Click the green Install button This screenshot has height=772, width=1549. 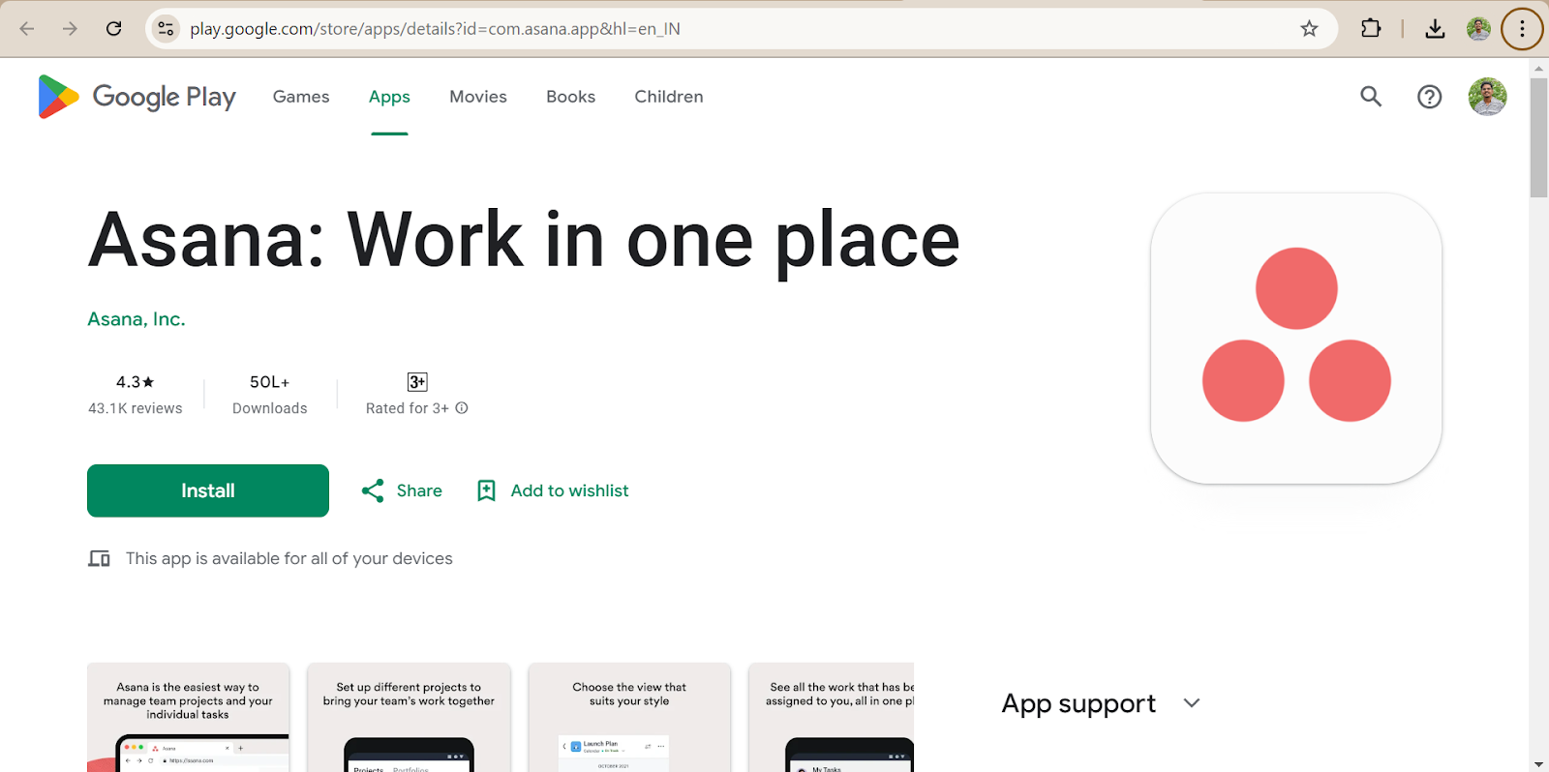208,490
